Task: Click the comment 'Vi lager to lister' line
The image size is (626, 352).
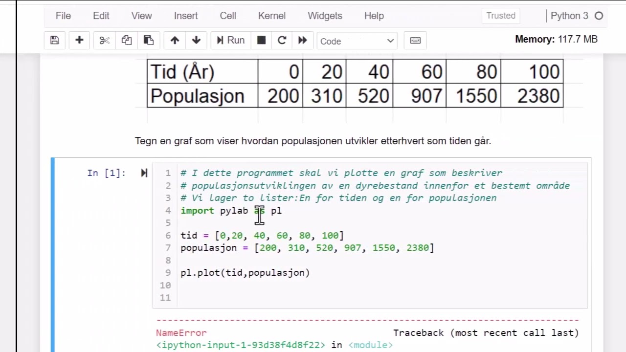Action: point(338,198)
